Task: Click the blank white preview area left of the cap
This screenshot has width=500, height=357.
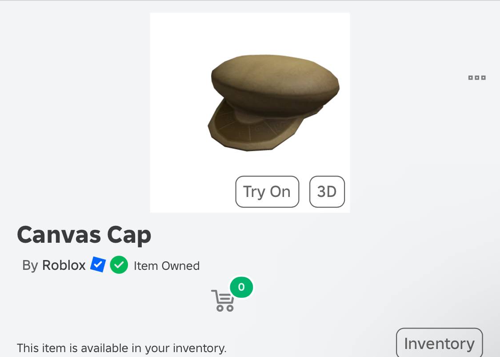Action: click(178, 89)
